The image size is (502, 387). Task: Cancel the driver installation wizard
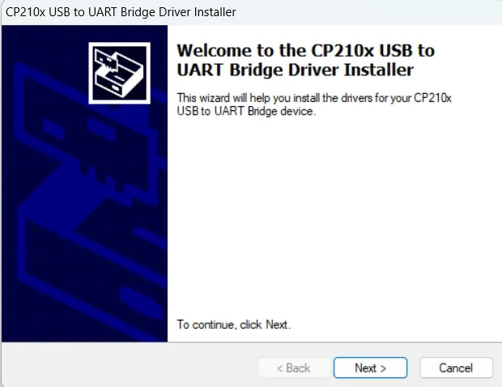click(x=456, y=368)
